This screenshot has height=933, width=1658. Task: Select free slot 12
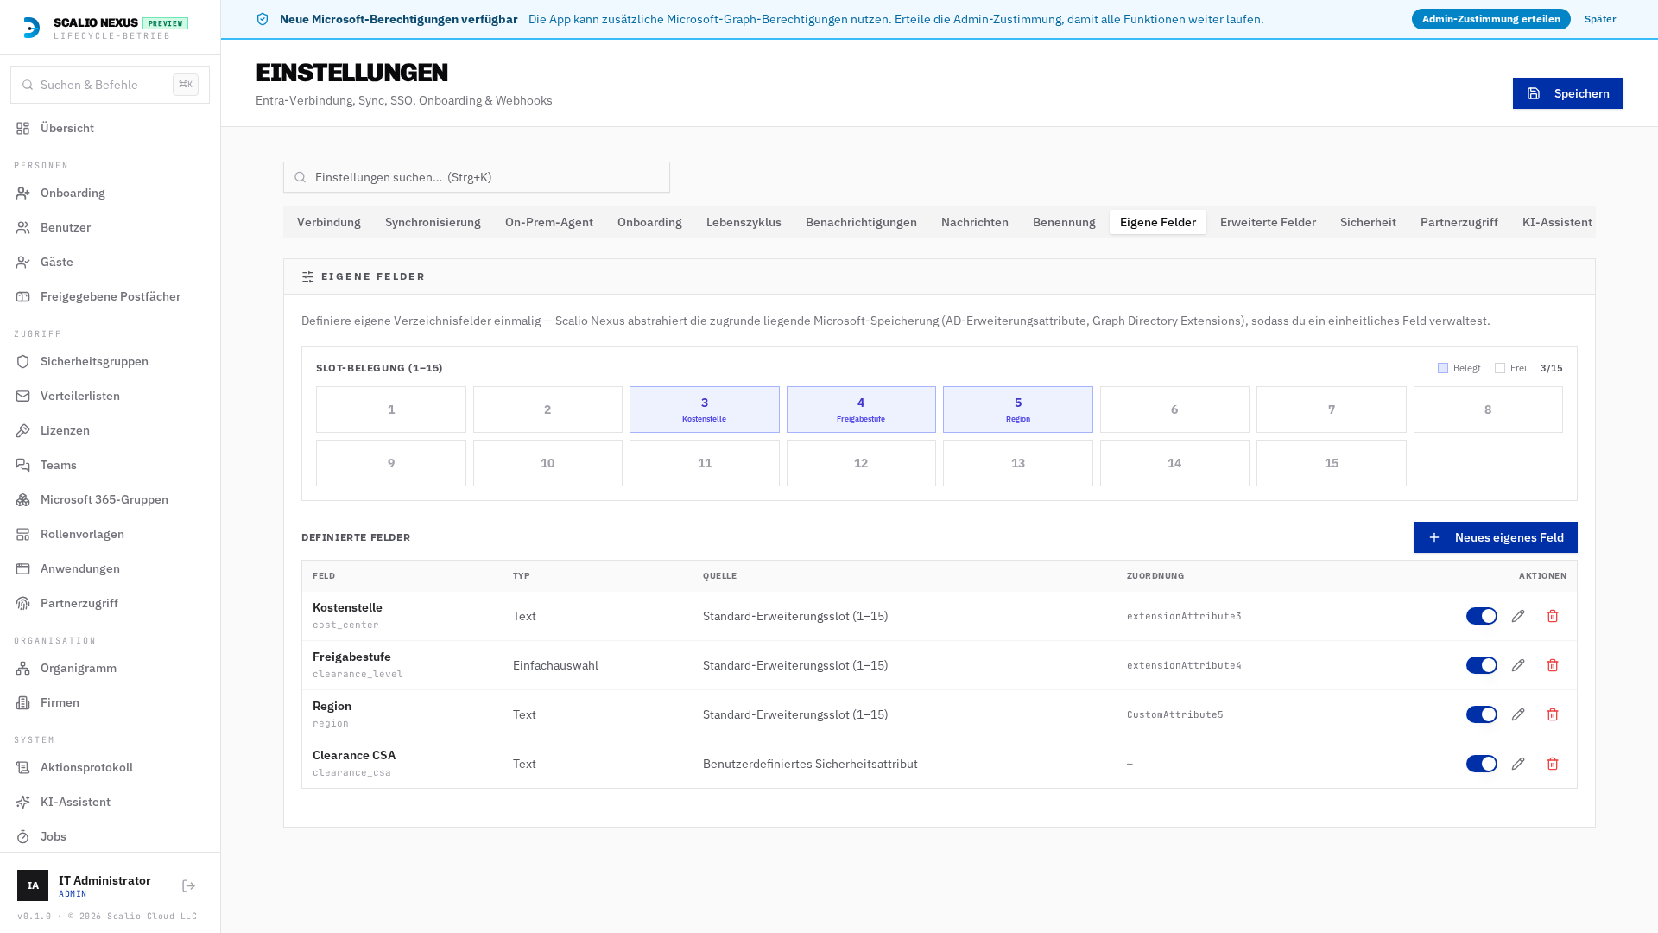(x=861, y=463)
